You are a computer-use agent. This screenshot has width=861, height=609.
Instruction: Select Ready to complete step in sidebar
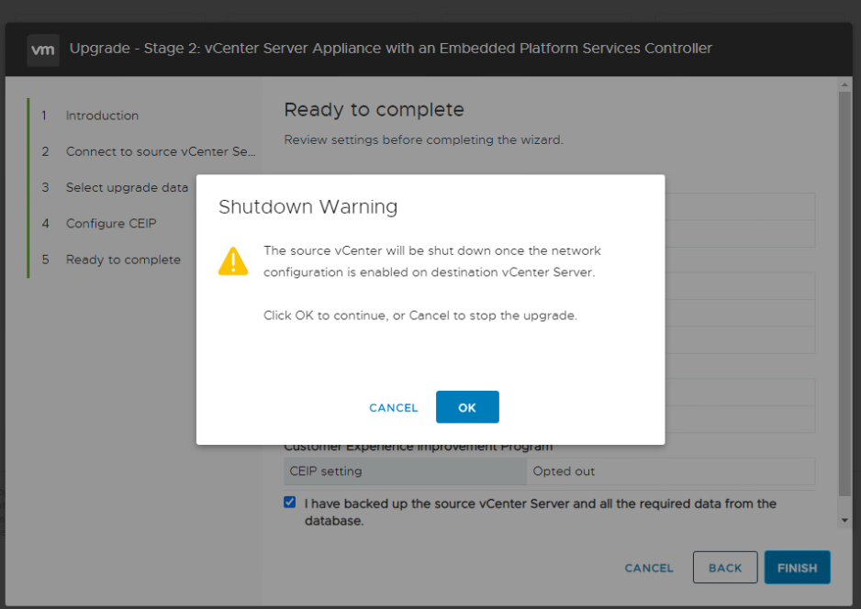pyautogui.click(x=123, y=260)
